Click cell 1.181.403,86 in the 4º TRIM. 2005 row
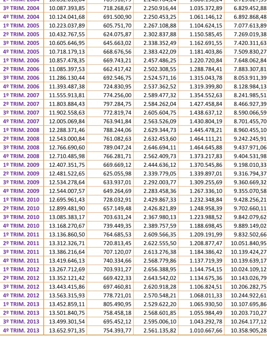Image resolution: width=267 pixels, height=337 pixels. tap(206, 52)
